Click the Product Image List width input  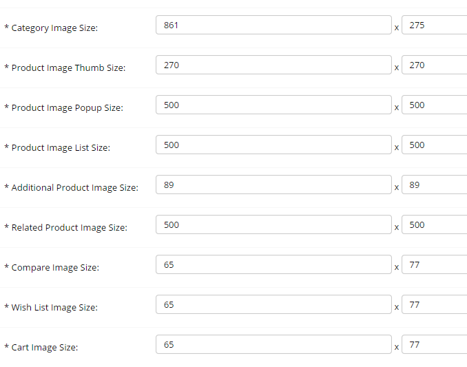tap(273, 145)
